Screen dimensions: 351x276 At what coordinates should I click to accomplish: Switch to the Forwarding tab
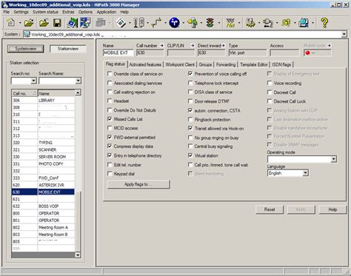tap(226, 64)
